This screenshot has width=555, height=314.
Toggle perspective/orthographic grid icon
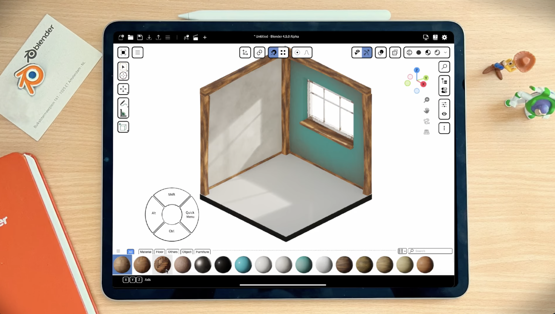coord(426,132)
